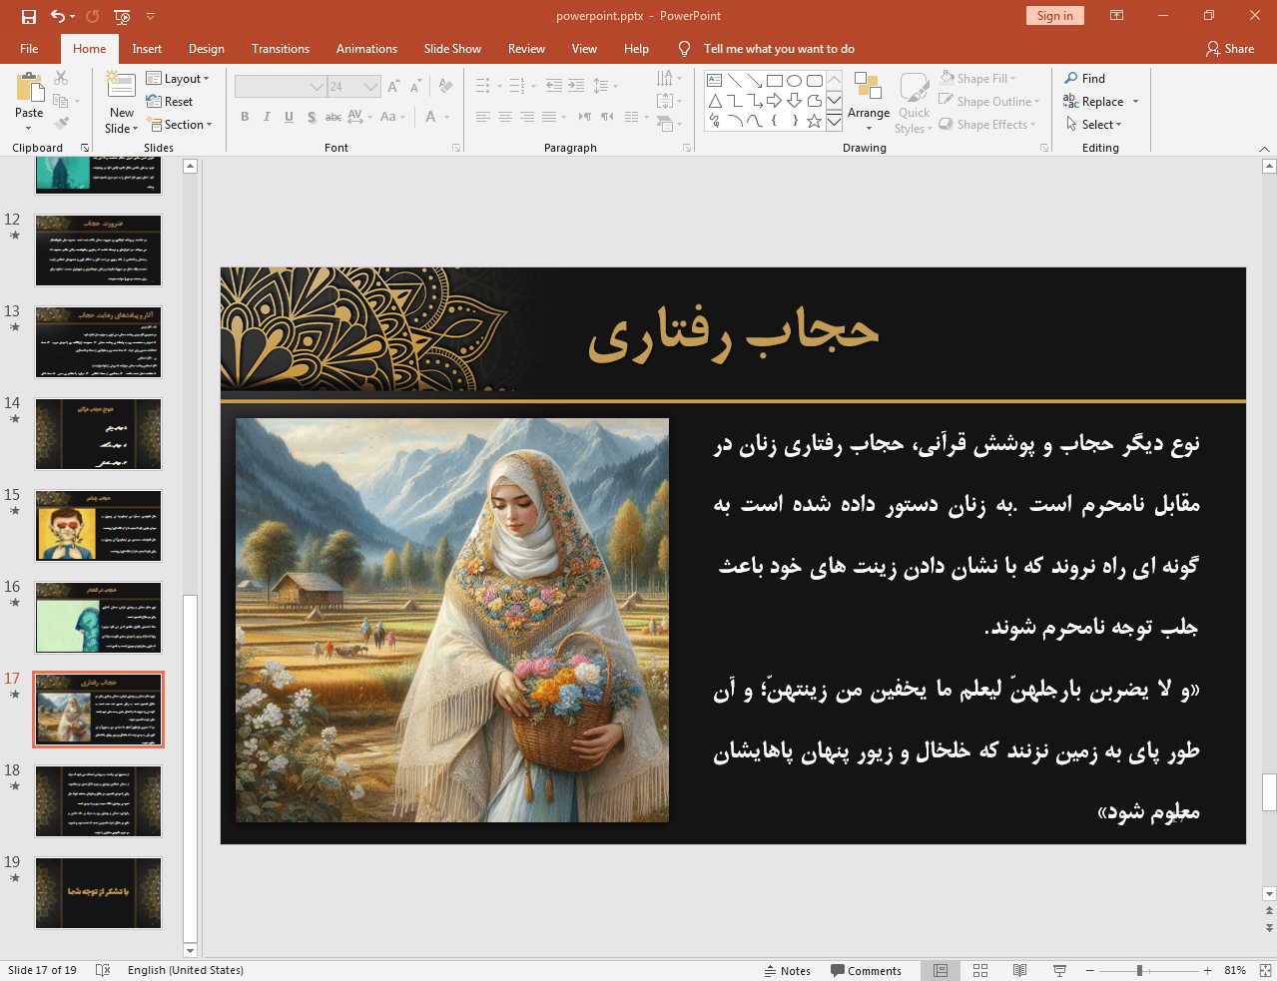The height and width of the screenshot is (981, 1277).
Task: Apply text shadow formatting
Action: tap(311, 117)
